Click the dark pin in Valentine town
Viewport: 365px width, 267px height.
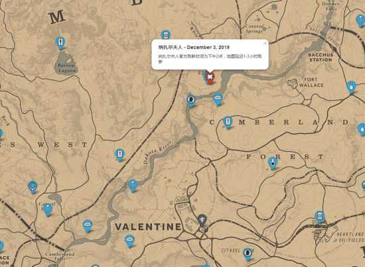[202, 221]
